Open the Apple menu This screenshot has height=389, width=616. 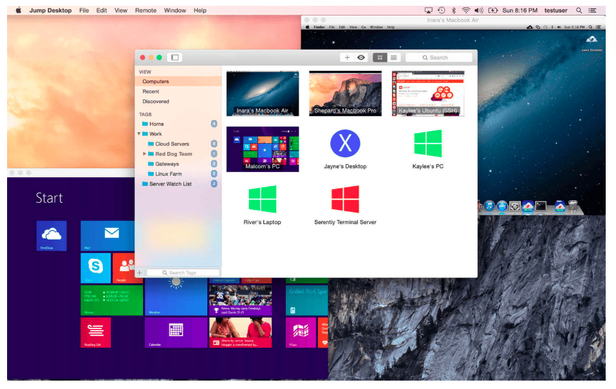click(19, 10)
